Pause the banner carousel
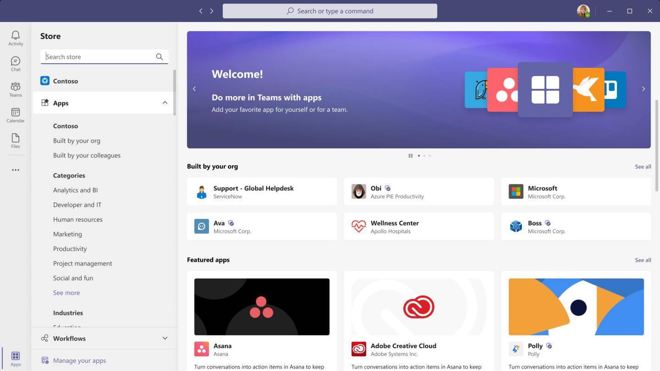 coord(410,156)
